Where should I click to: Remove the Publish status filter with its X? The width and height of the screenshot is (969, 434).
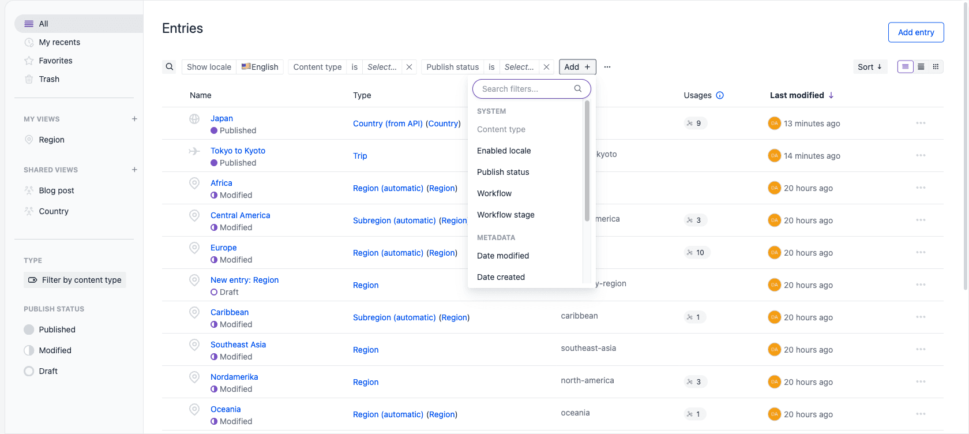pos(546,67)
